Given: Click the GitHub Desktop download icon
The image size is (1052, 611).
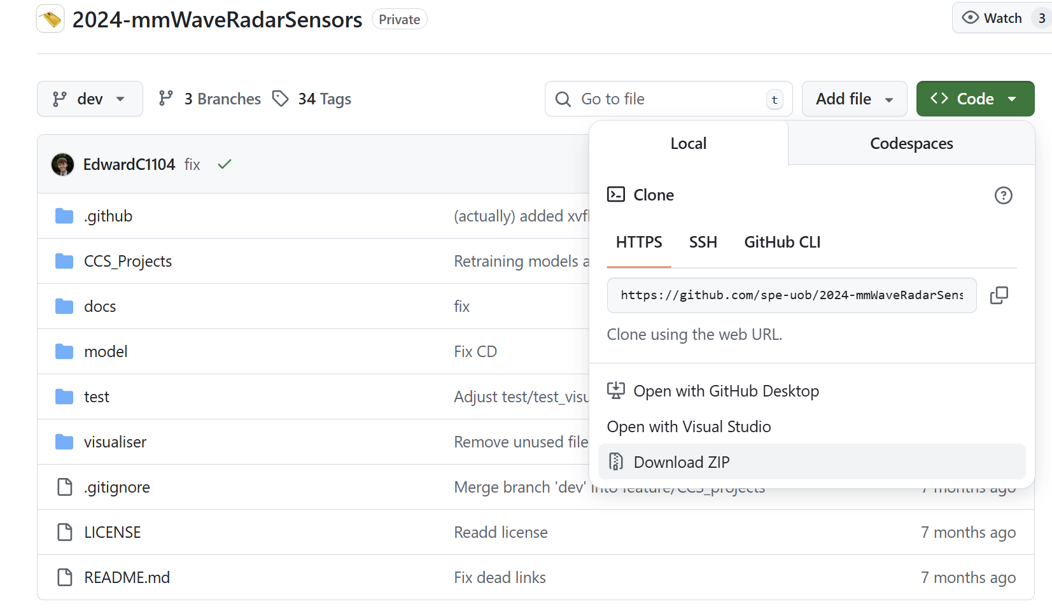Looking at the screenshot, I should pos(615,390).
